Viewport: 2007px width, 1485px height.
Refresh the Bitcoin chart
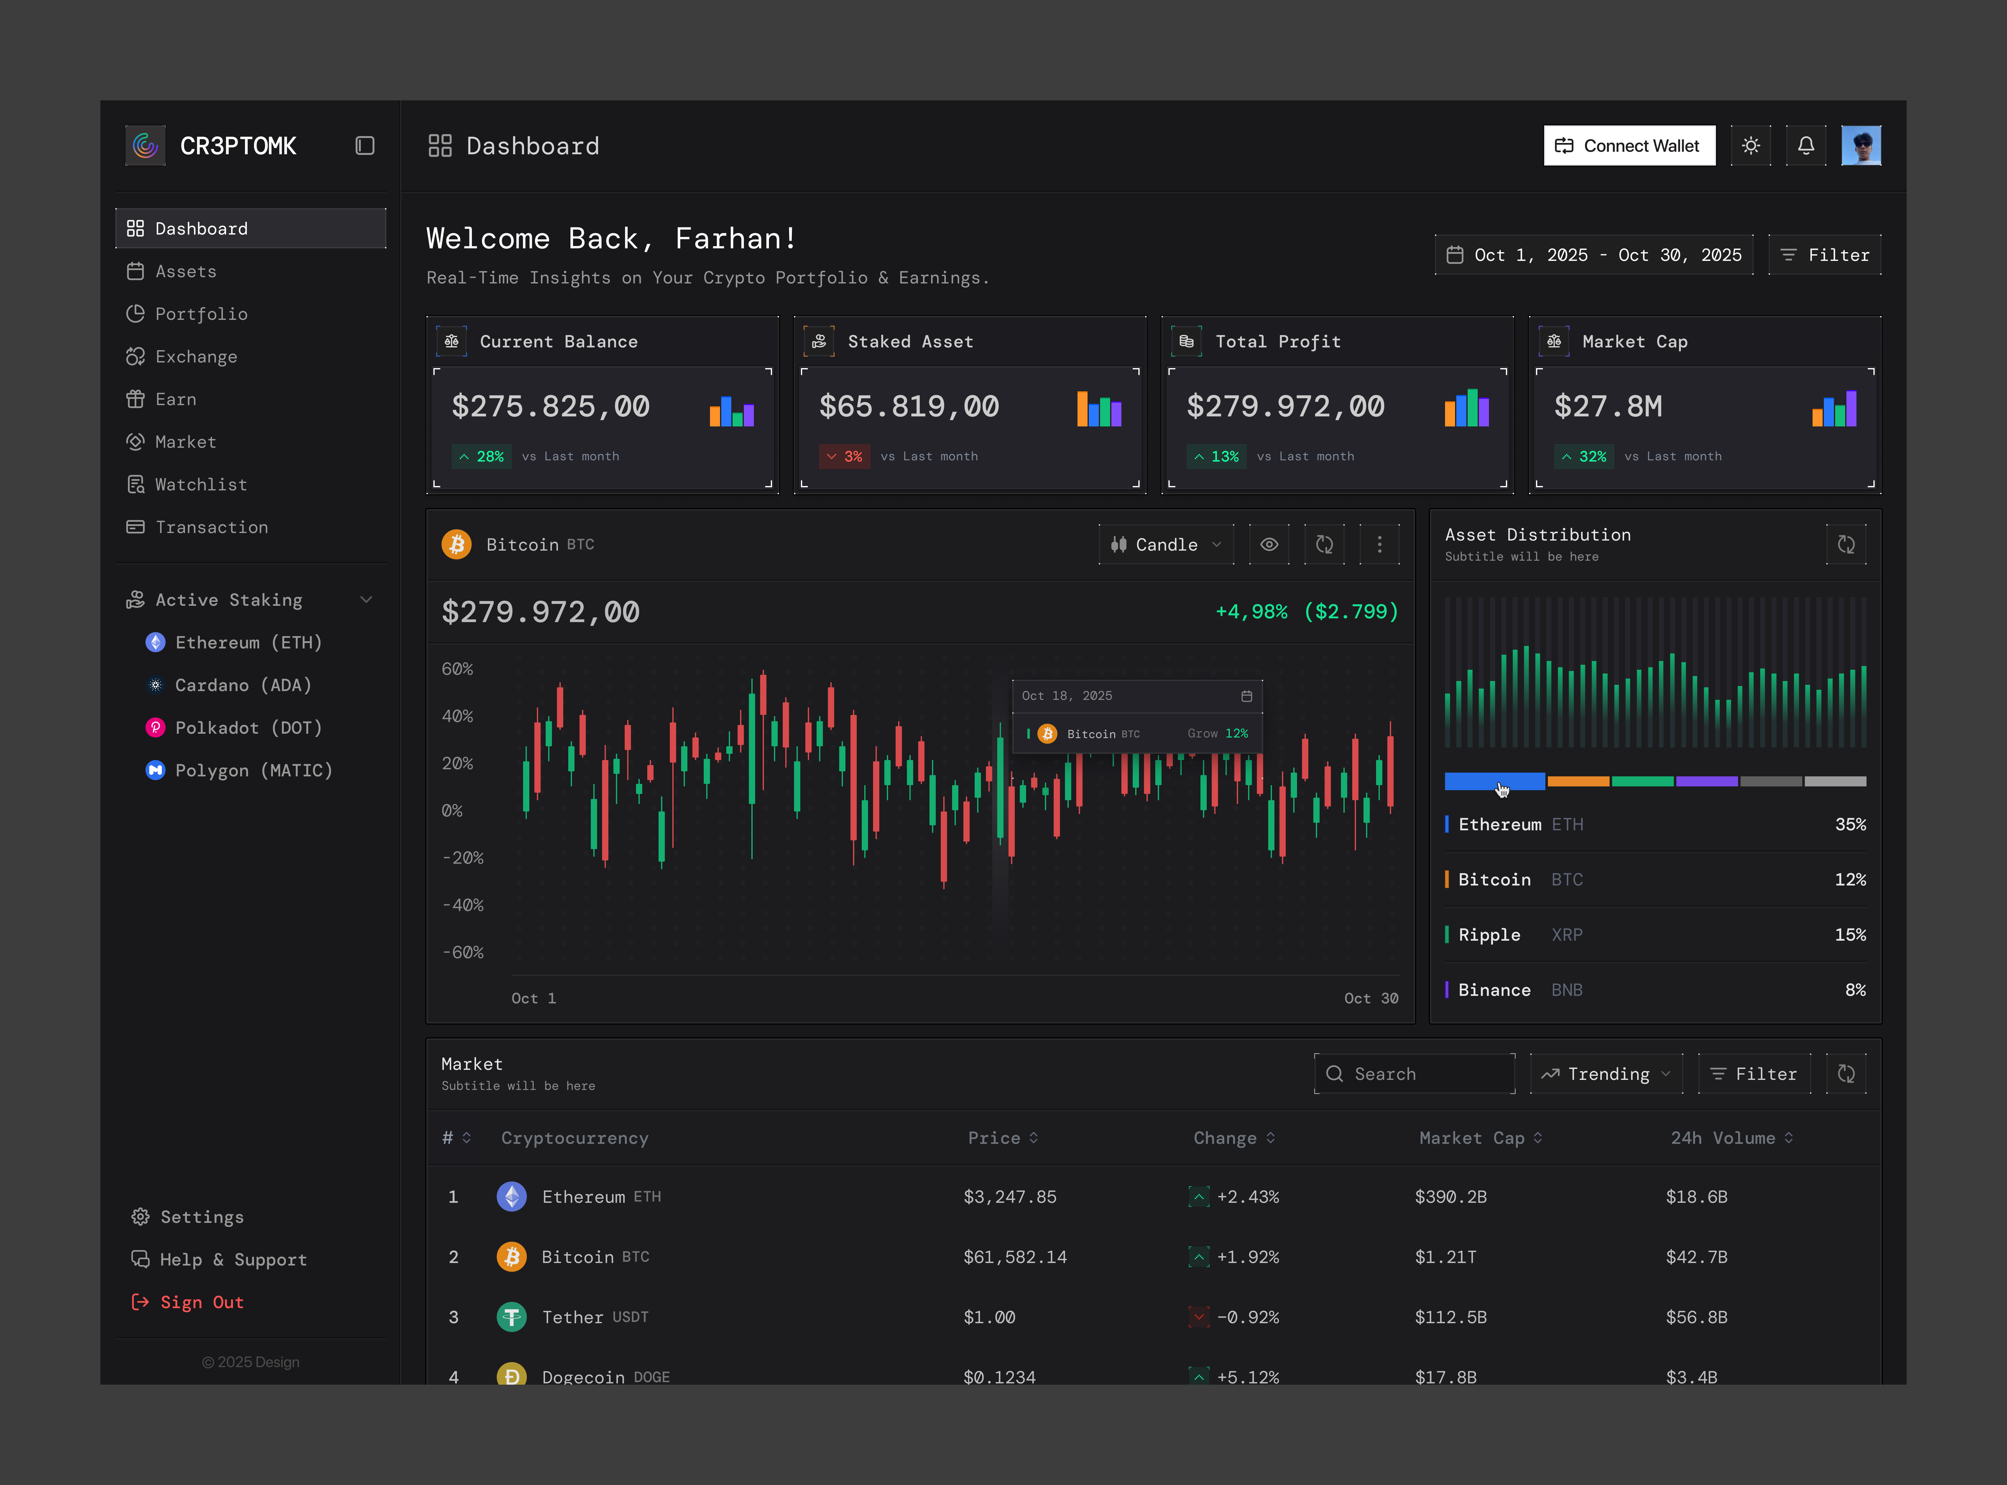coord(1325,545)
